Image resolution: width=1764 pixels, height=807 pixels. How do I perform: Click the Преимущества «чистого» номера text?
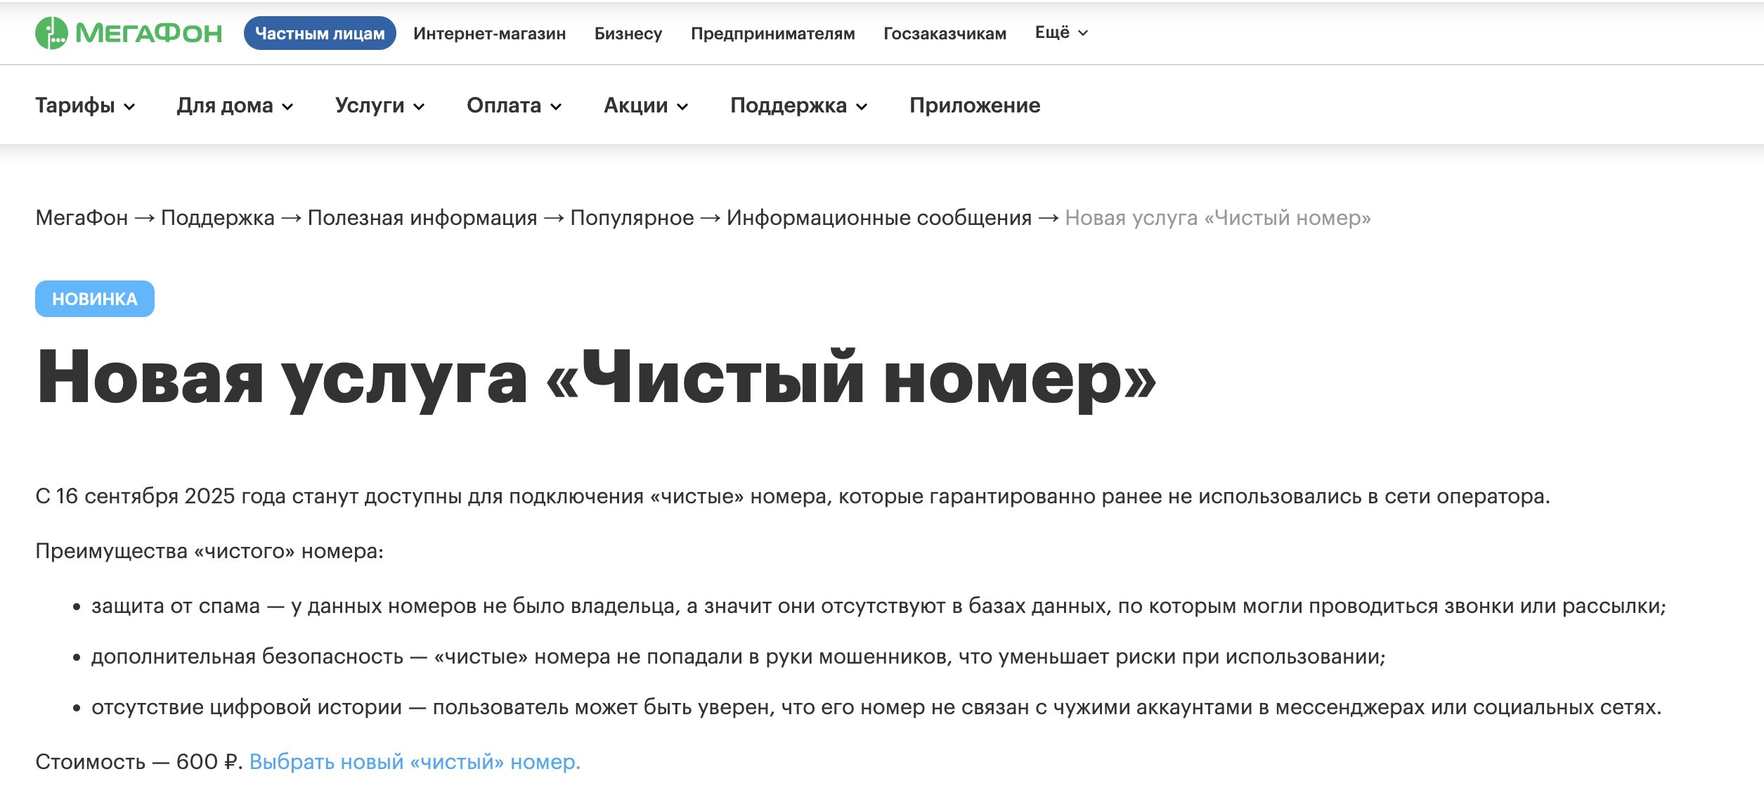pyautogui.click(x=209, y=551)
